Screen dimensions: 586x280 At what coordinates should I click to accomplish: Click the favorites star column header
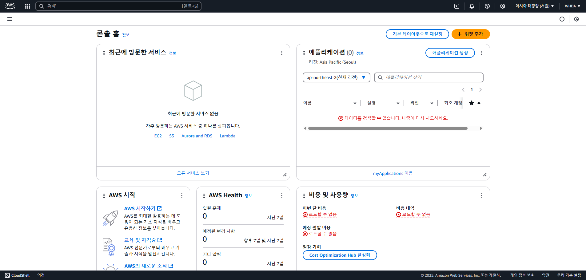(472, 103)
